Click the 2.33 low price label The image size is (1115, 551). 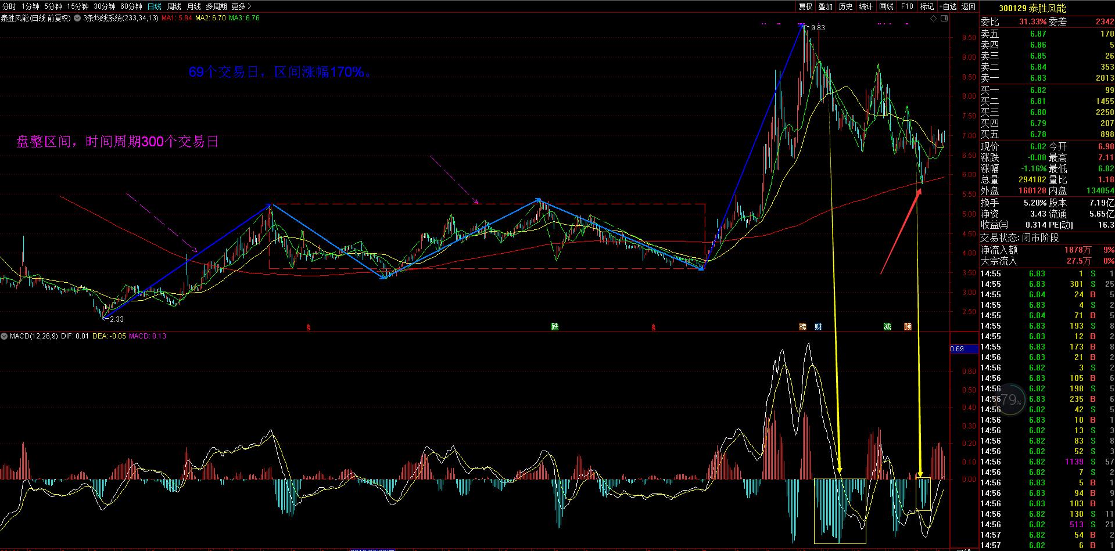[116, 319]
